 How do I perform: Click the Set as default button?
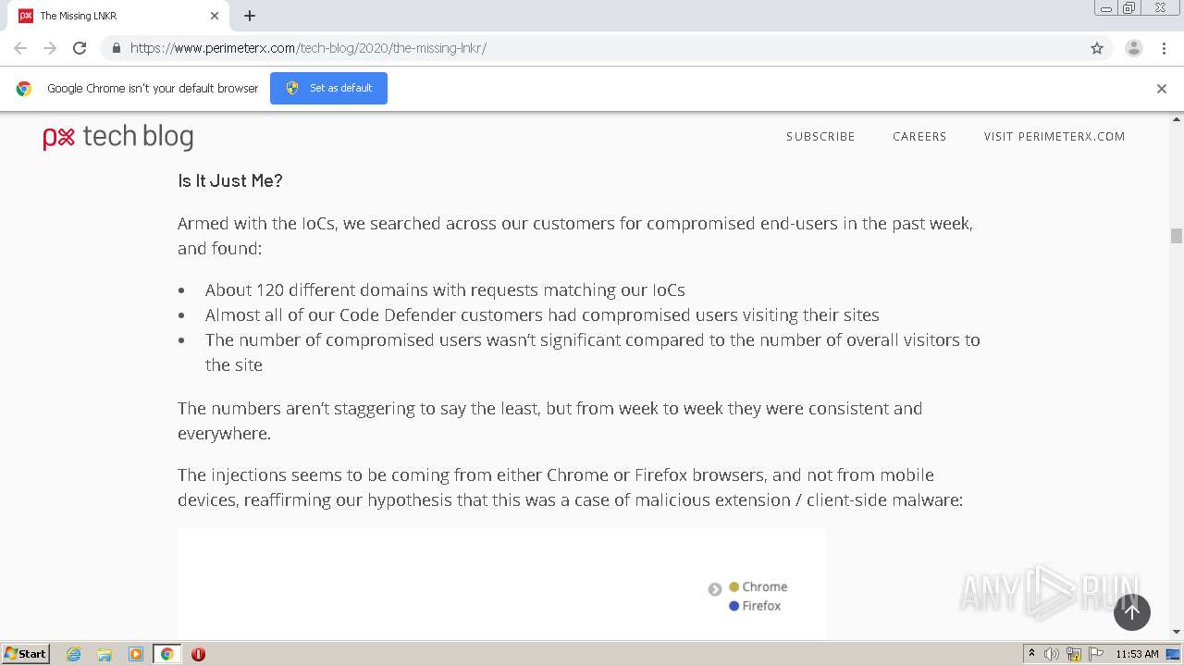coord(328,88)
